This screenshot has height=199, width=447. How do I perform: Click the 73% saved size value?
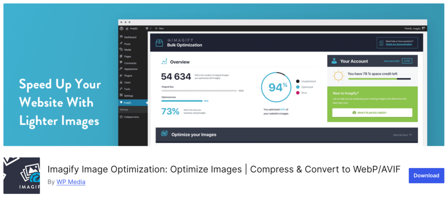170,111
